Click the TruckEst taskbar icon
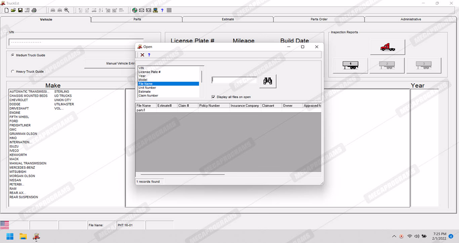Screen dimensions: 459x243 [x=36, y=236]
